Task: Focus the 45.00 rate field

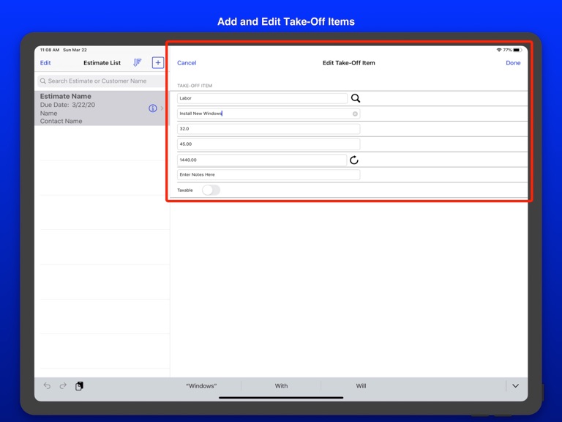Action: click(x=269, y=144)
